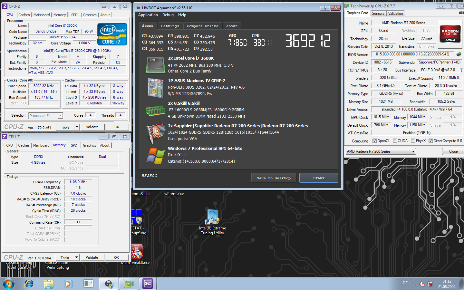Click Core Speed value 5292.32 MHz

[44, 86]
